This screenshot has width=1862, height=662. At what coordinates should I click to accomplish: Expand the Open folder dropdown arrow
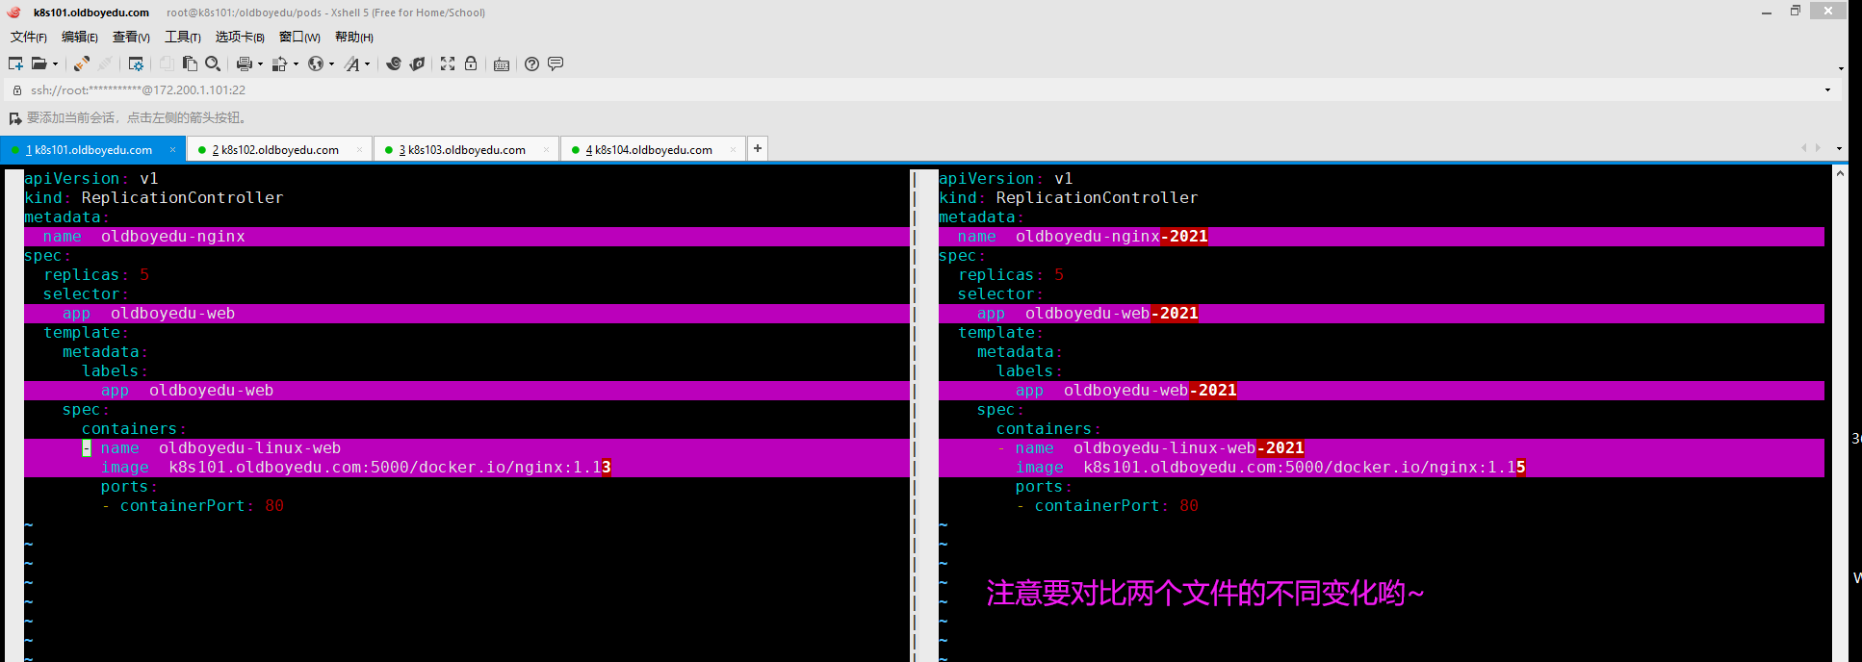55,64
